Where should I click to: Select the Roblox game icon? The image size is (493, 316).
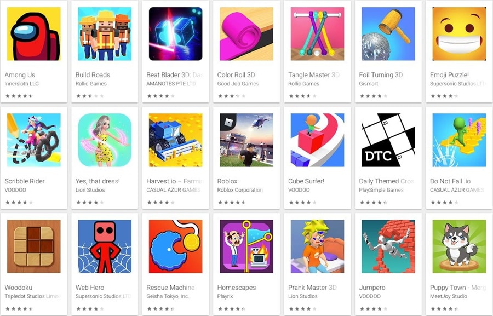tap(246, 140)
